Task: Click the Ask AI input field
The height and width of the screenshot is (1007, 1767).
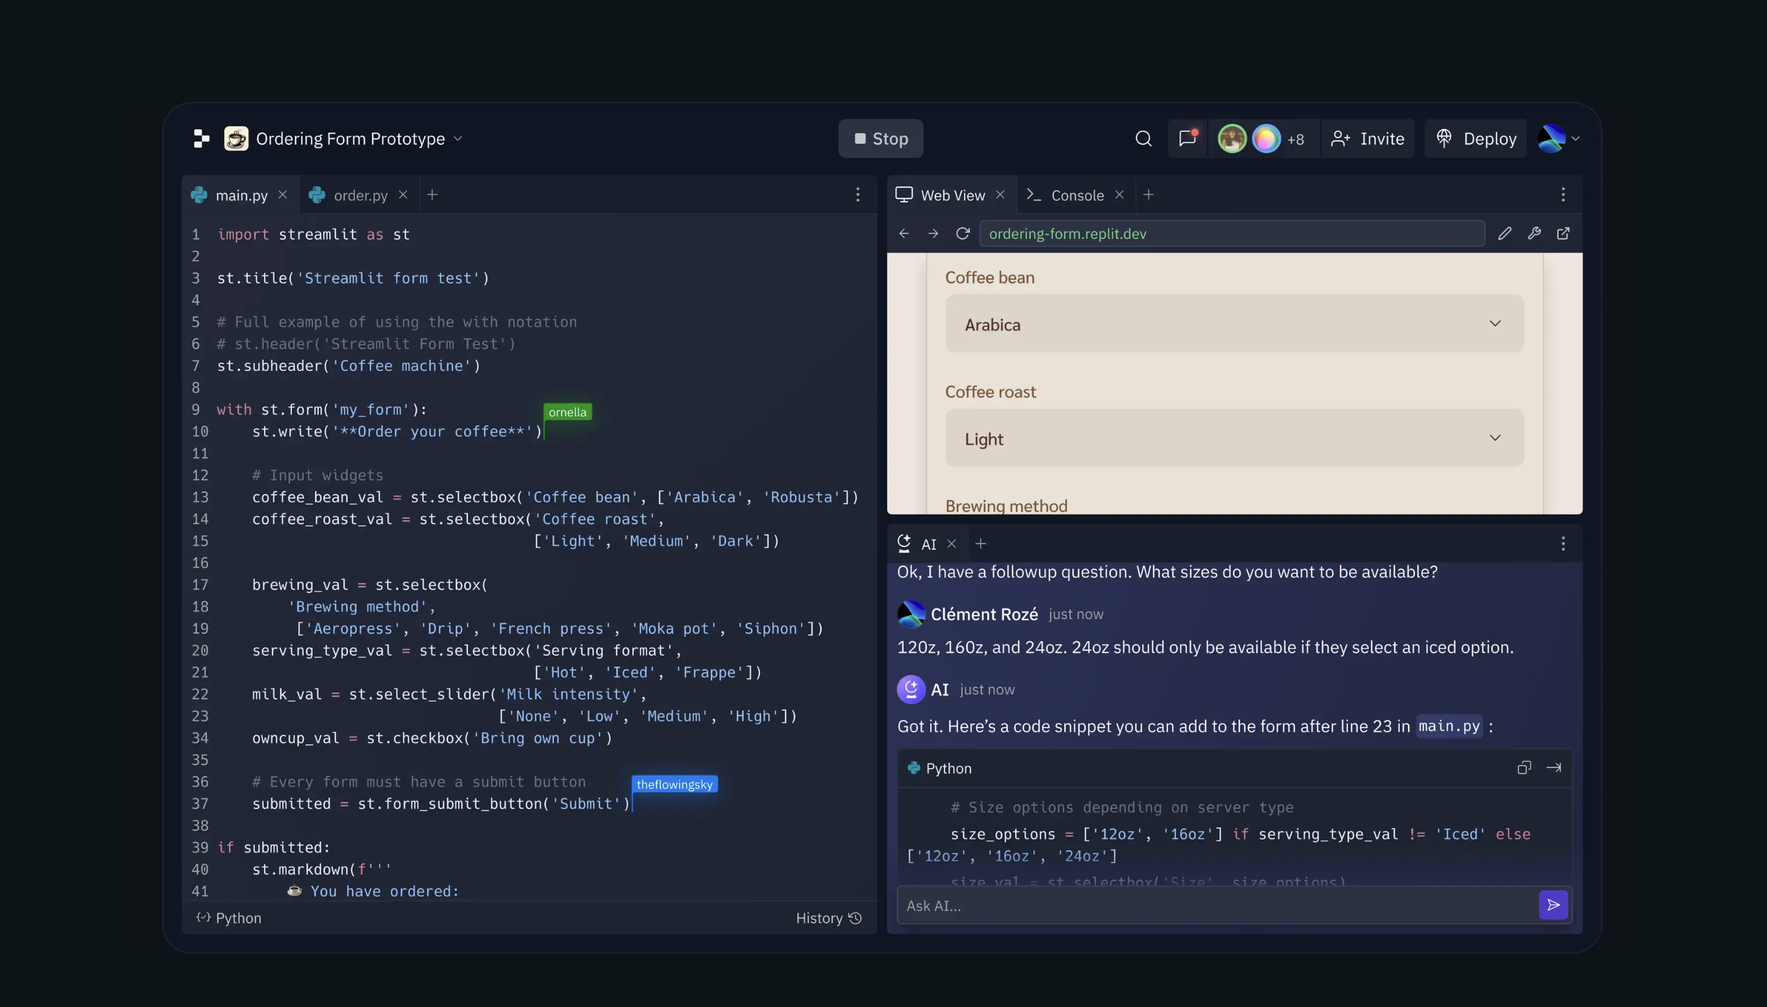Action: point(1176,905)
